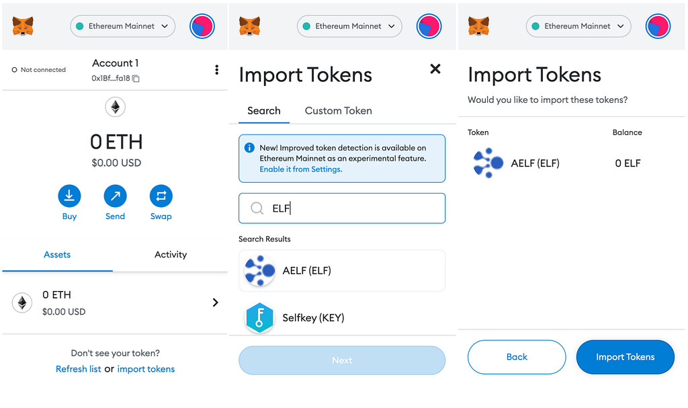Click the Swap arrows icon
The width and height of the screenshot is (688, 408).
(x=161, y=196)
